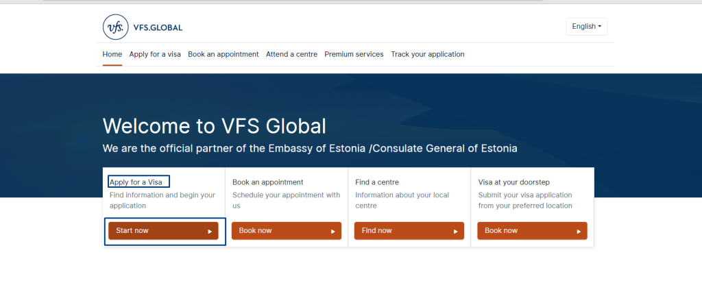Go to Attend a centre menu item
This screenshot has height=283, width=702.
(x=291, y=54)
